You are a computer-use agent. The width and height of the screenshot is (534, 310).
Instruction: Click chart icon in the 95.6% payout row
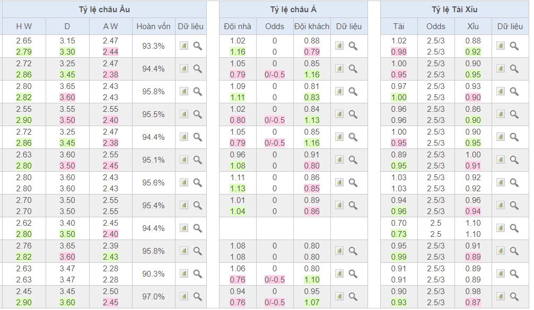click(184, 183)
